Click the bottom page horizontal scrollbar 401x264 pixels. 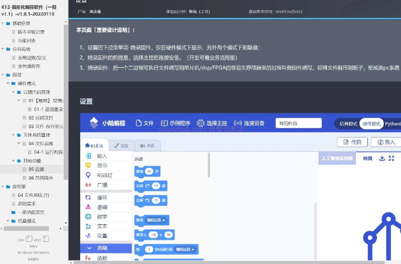pos(229,262)
